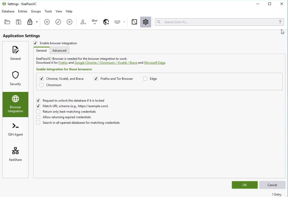Select Browser Integration sidebar item
This screenshot has height=197, width=288.
coord(15,104)
